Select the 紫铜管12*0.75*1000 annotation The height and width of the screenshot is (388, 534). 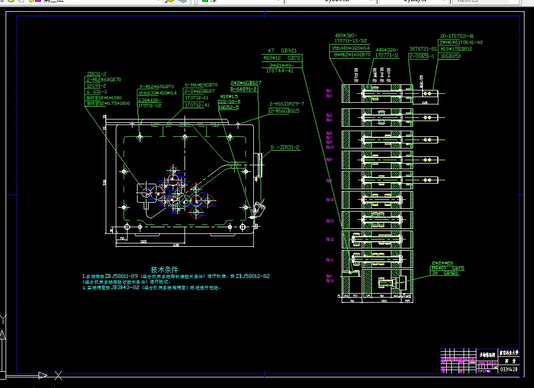[x=108, y=103]
